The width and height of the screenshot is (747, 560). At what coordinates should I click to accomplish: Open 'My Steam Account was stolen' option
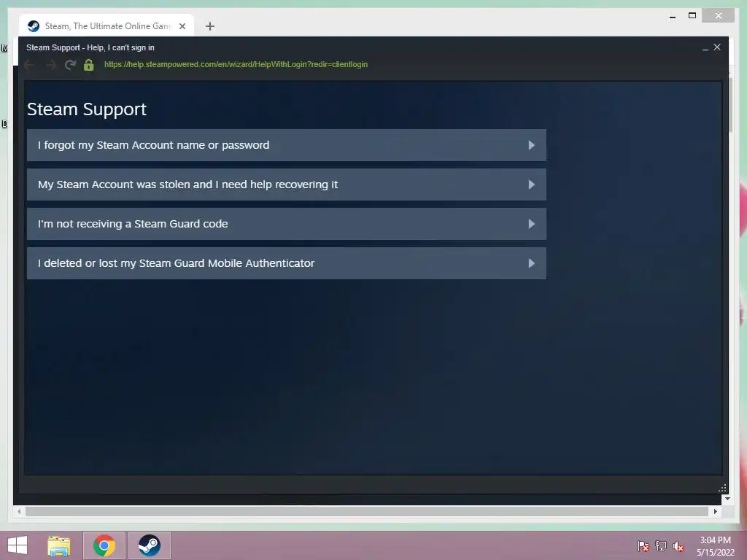coord(286,184)
